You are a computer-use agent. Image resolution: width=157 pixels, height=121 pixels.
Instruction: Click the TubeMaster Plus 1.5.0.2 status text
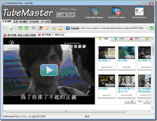pos(23,117)
